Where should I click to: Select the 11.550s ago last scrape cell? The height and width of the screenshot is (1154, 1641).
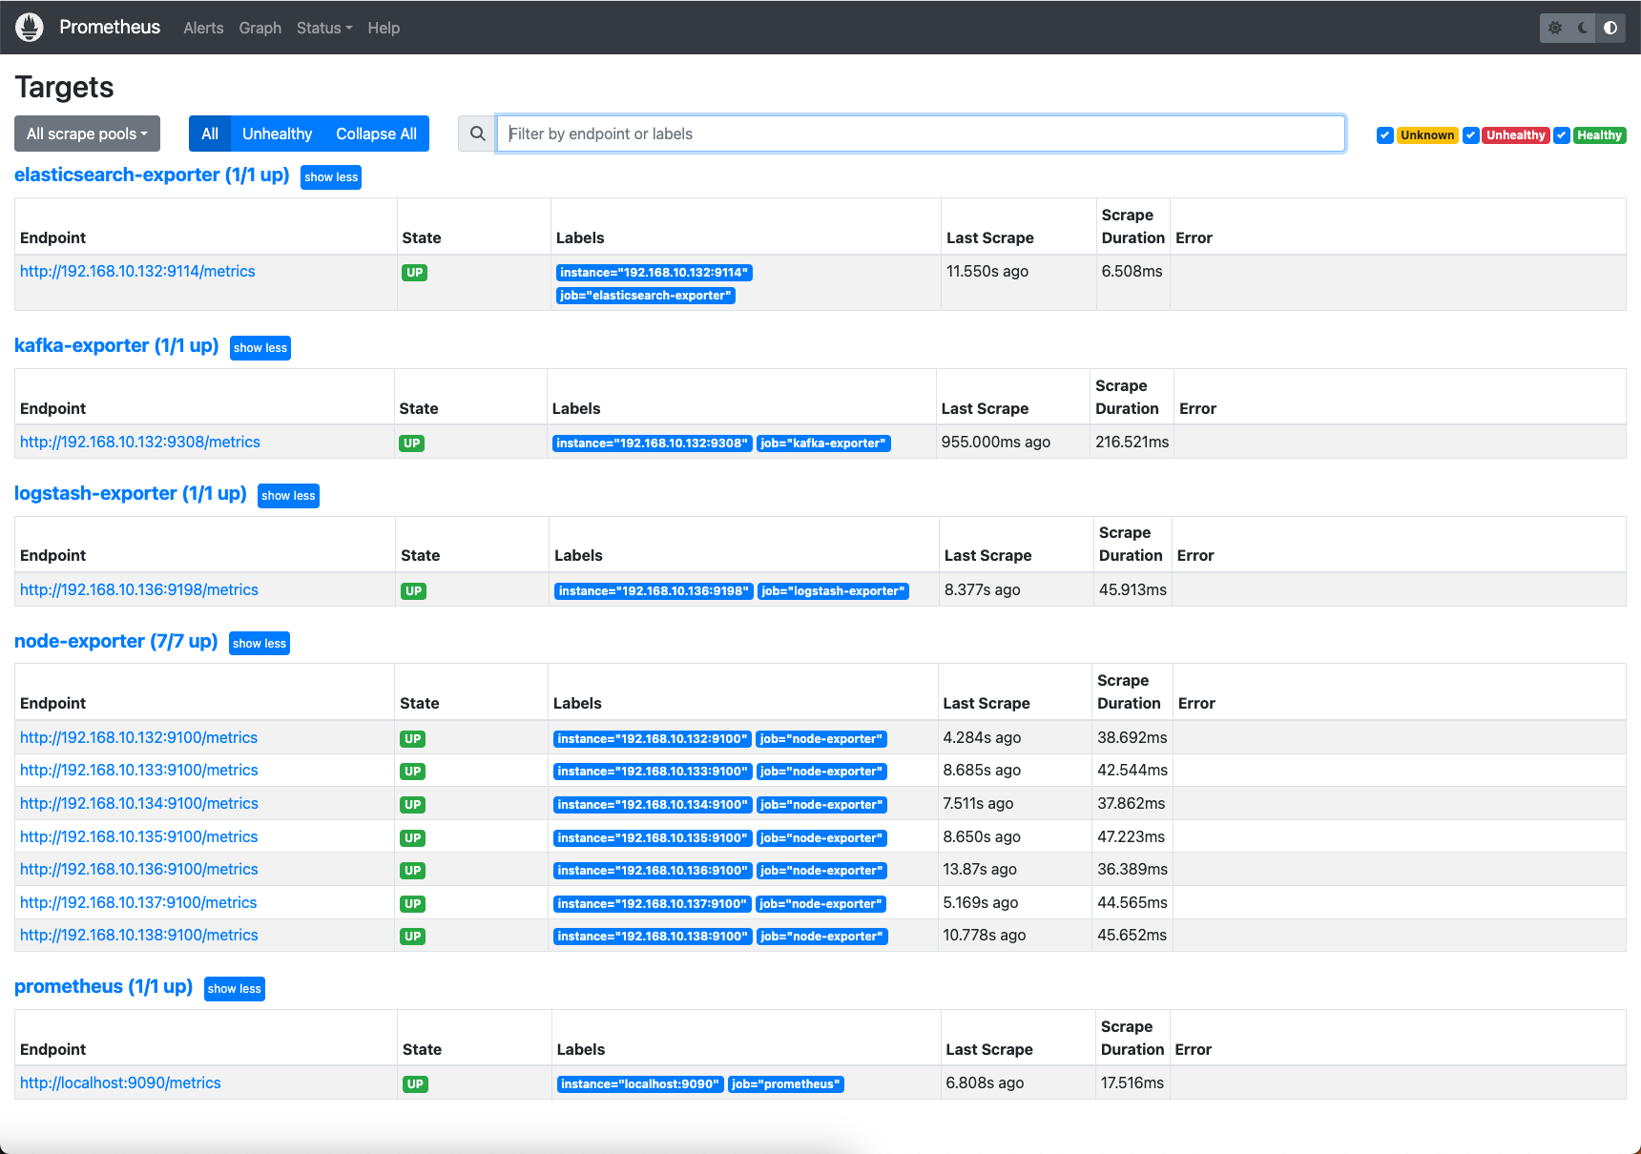(1019, 282)
